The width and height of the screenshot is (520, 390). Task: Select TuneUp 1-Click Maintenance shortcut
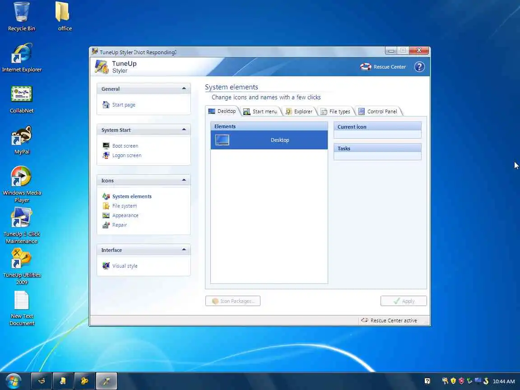tap(22, 226)
